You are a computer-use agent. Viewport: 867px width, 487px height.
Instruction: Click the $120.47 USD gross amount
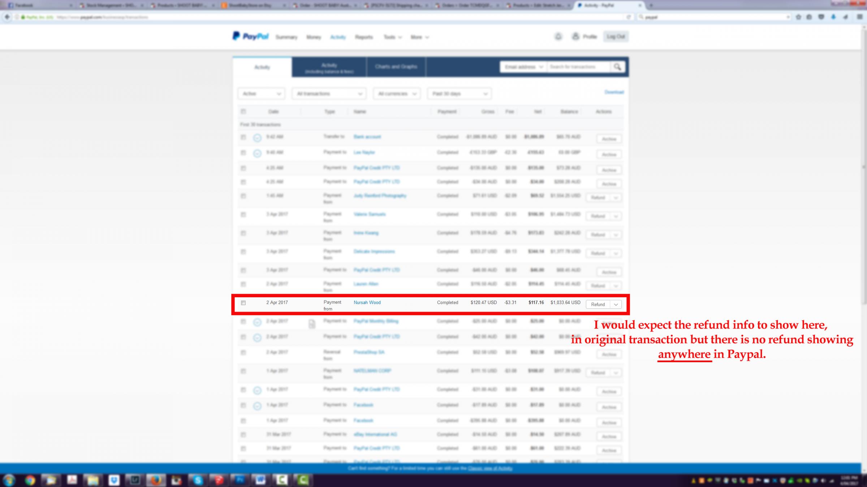point(483,303)
